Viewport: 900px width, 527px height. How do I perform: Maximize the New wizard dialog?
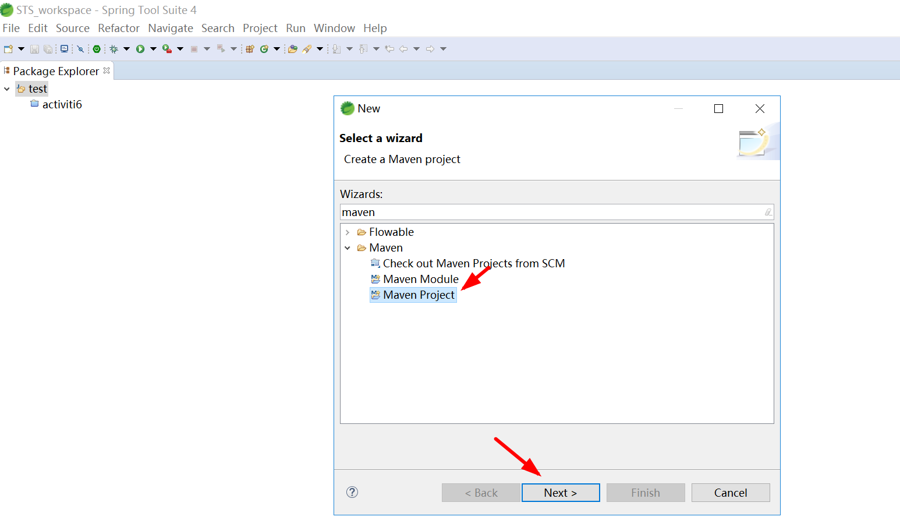pos(719,109)
